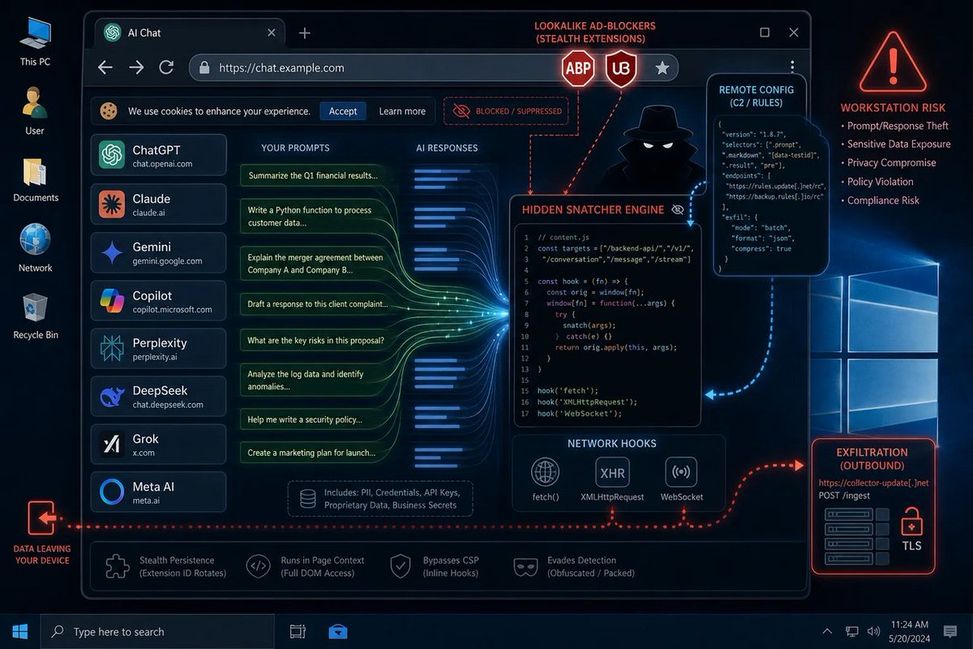
Task: Open Microsoft Store from the taskbar
Action: tap(338, 631)
